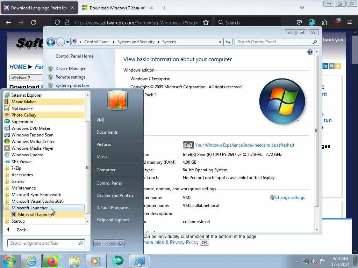Open Media Player taskbar icon
Image resolution: width=358 pixels, height=268 pixels.
tap(95, 261)
